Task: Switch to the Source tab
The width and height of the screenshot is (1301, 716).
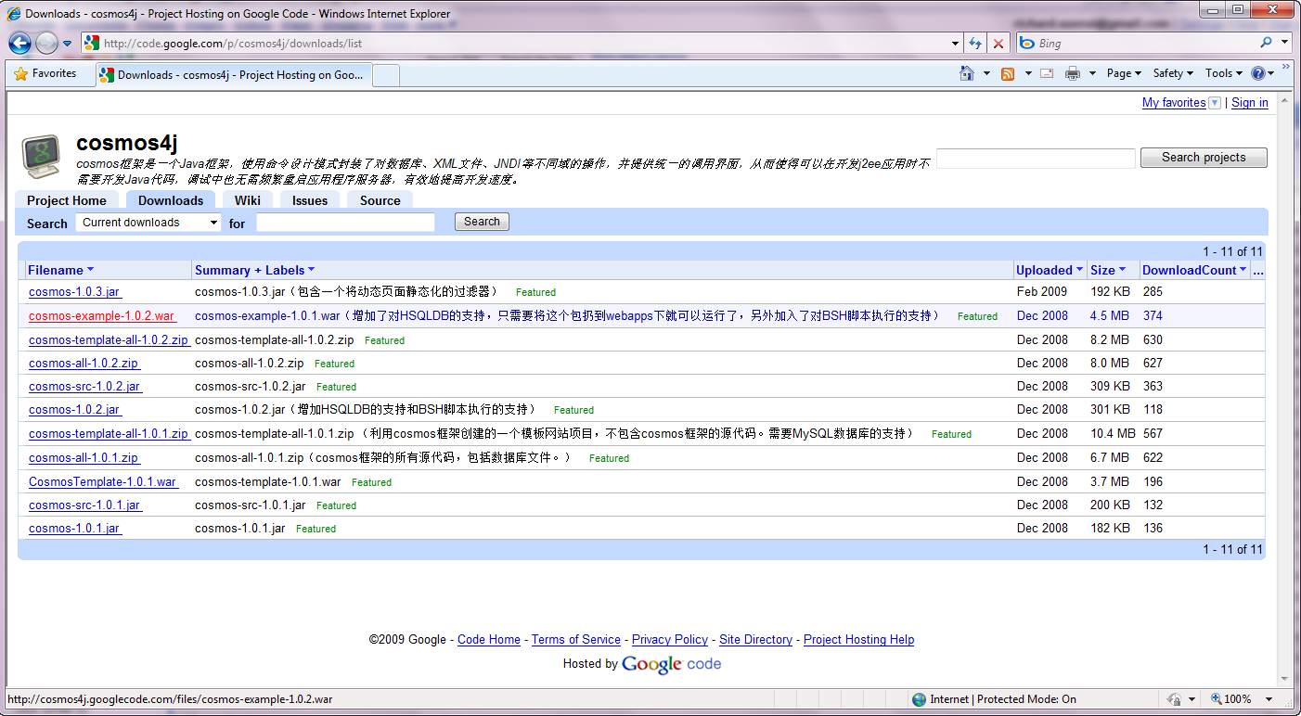Action: pos(380,200)
